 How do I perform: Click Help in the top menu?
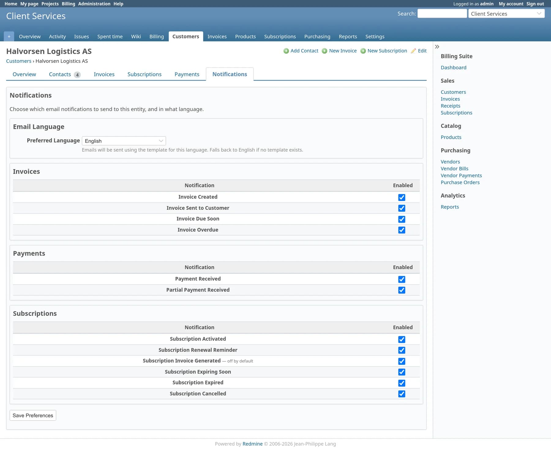point(118,4)
